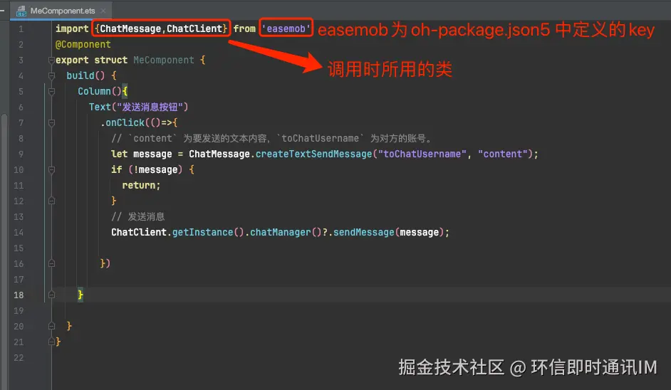Click fold end marker on line 21
This screenshot has height=390, width=671.
(x=51, y=342)
